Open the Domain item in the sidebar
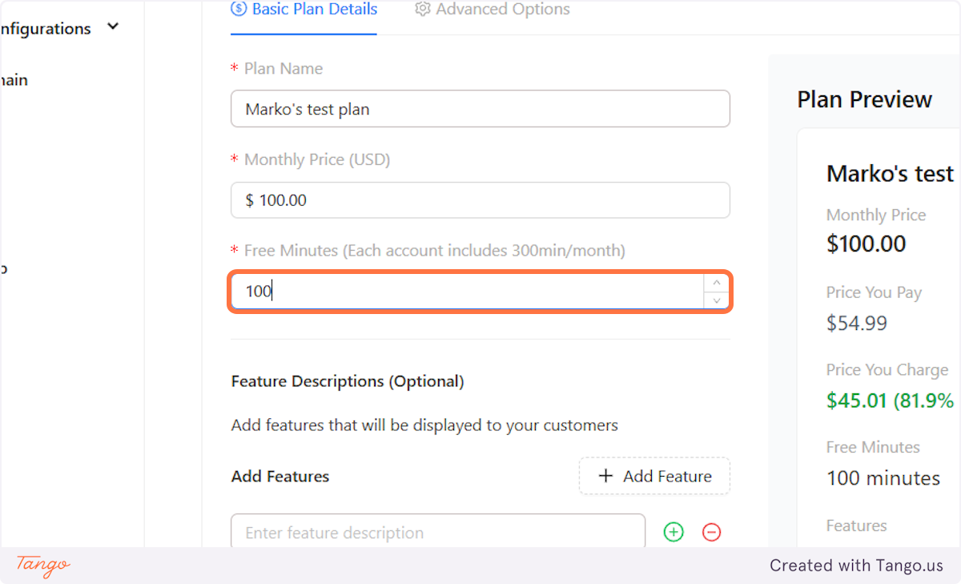This screenshot has height=584, width=961. [14, 80]
